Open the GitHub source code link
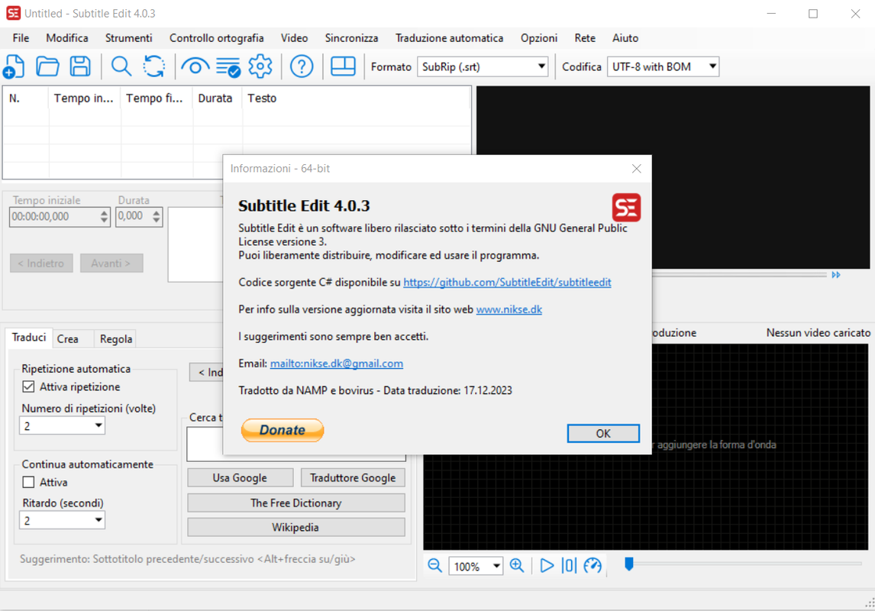This screenshot has width=875, height=611. click(x=507, y=283)
